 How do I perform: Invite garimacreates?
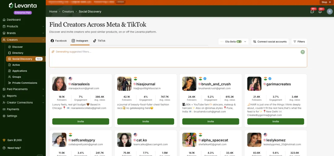[x=276, y=121]
